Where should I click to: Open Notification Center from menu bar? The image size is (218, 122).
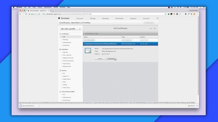click(204, 7)
